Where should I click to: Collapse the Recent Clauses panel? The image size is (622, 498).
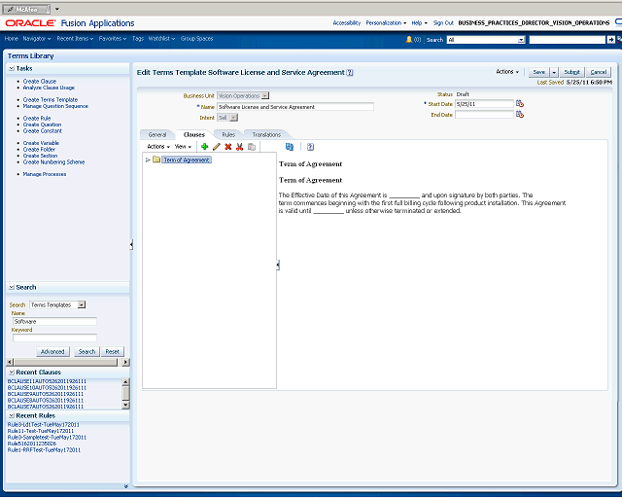[x=12, y=373]
